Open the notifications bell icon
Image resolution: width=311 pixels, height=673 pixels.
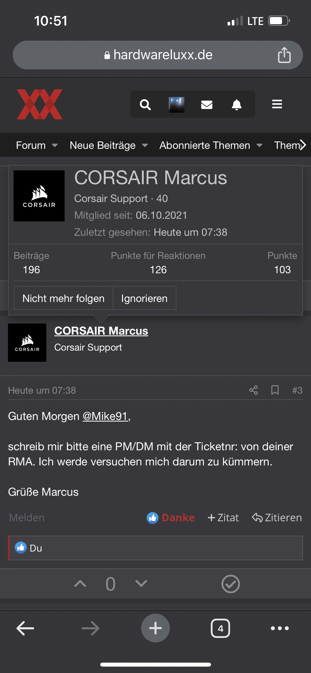click(237, 104)
